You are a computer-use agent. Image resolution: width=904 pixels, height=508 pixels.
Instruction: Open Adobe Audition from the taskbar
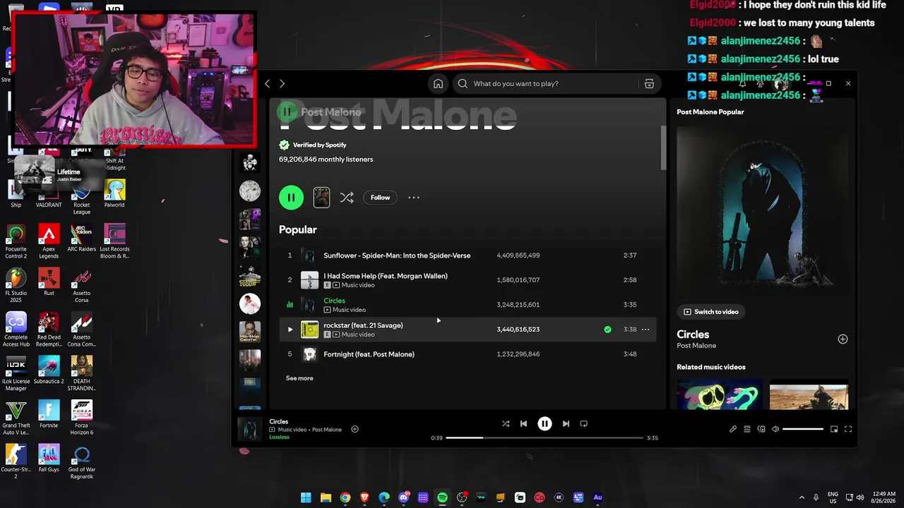click(597, 497)
